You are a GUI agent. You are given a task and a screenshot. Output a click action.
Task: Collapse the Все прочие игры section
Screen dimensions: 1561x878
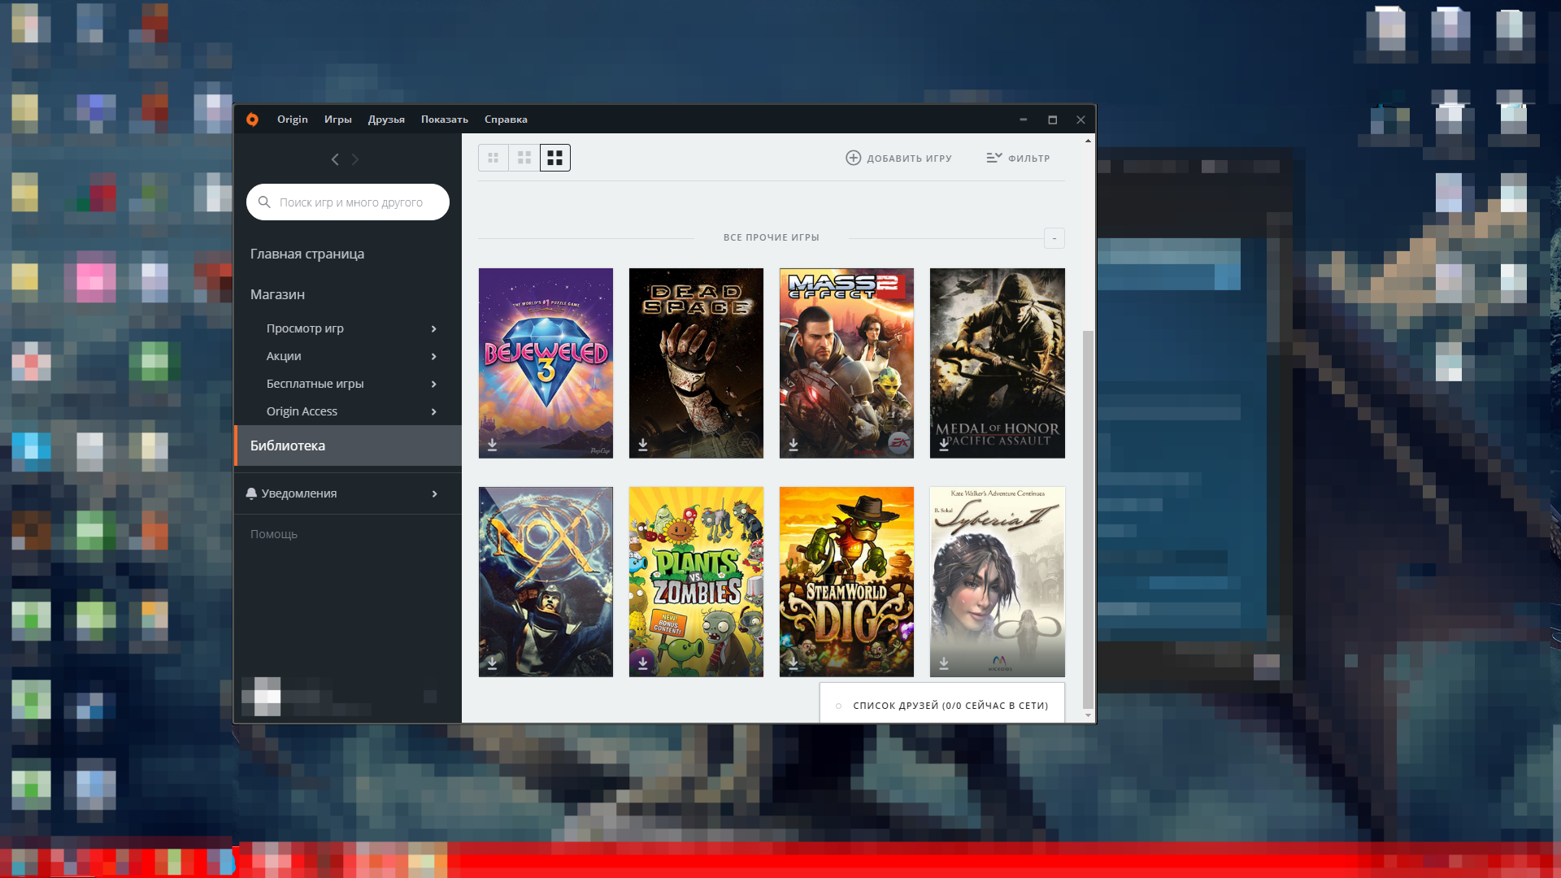tap(1054, 238)
